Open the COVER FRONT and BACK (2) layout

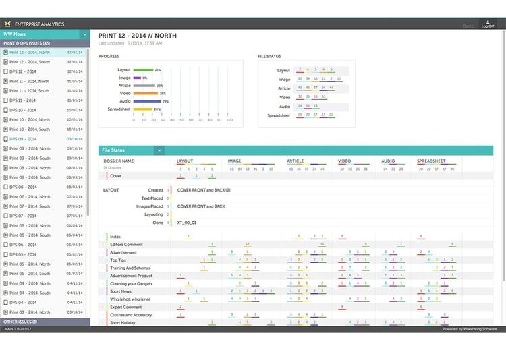(x=203, y=190)
